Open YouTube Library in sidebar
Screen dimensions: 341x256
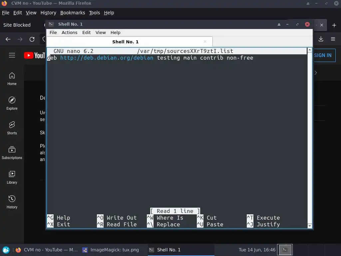pos(12,177)
